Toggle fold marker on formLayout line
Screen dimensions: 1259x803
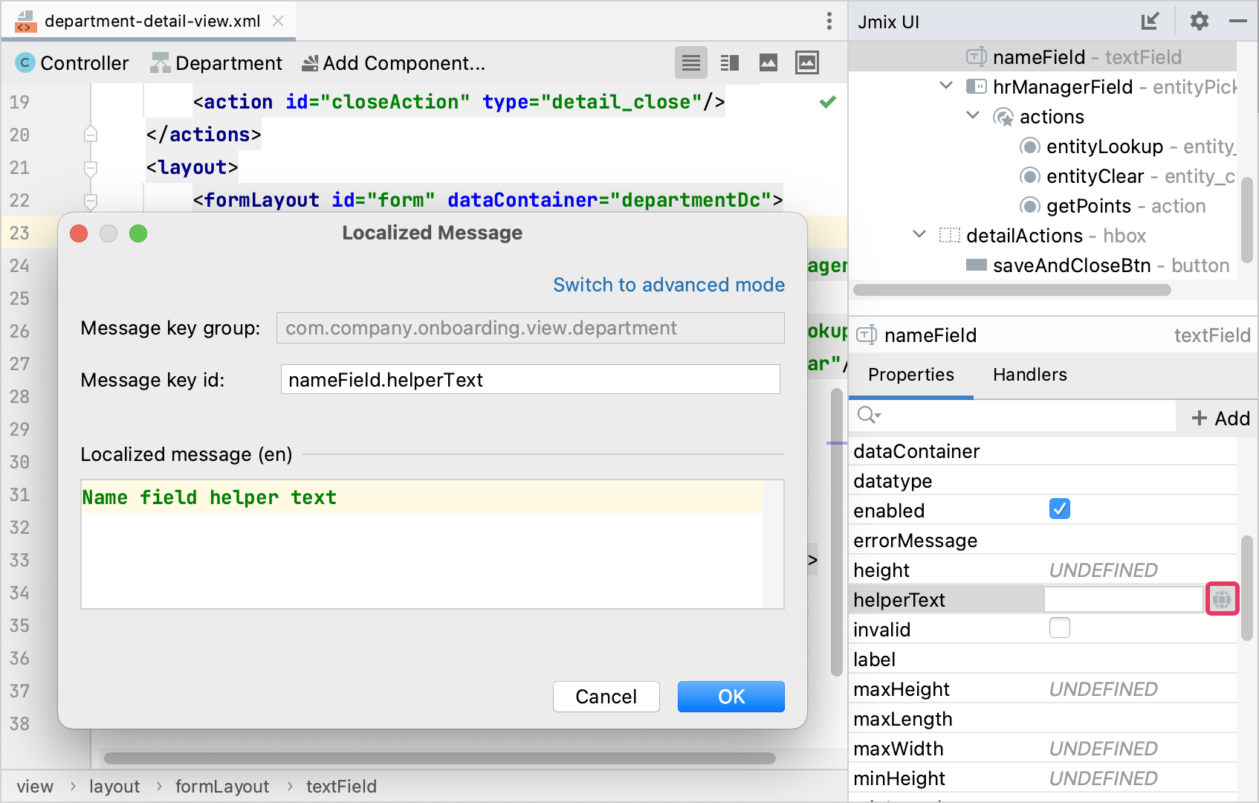(x=91, y=201)
